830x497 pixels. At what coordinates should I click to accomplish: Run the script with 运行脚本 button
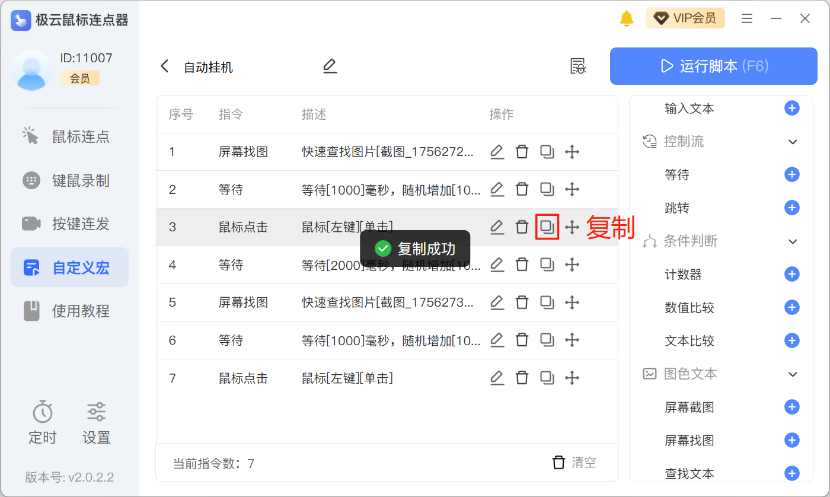coord(714,66)
